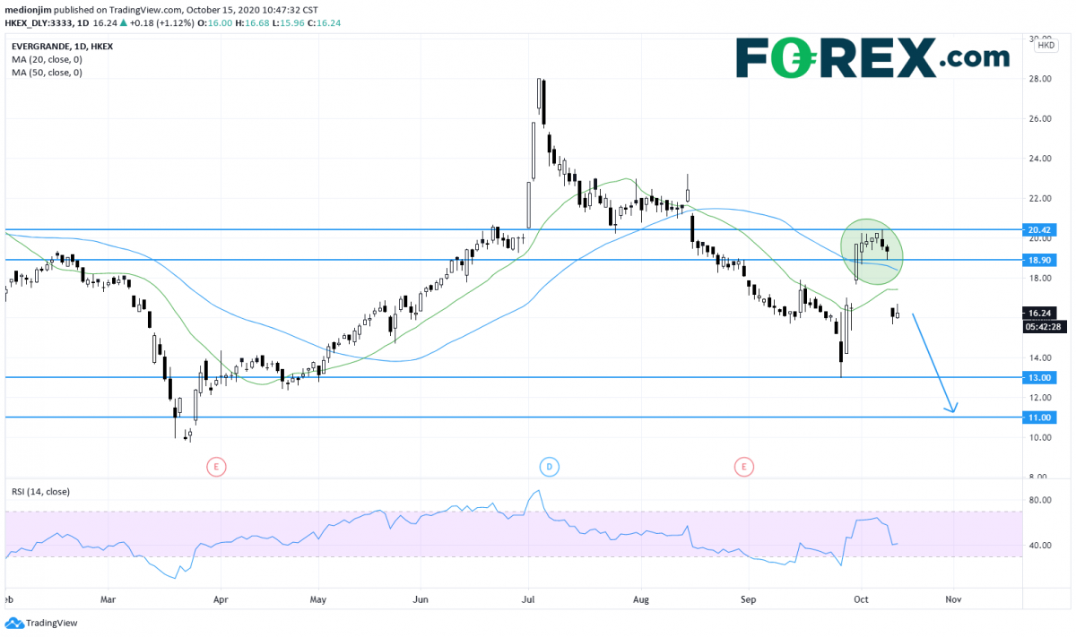Select the blue downward arrow drawing

(x=933, y=363)
